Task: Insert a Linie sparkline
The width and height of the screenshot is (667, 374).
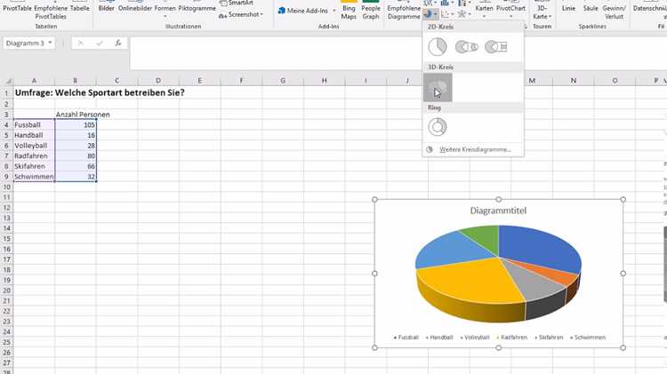Action: coord(568,9)
